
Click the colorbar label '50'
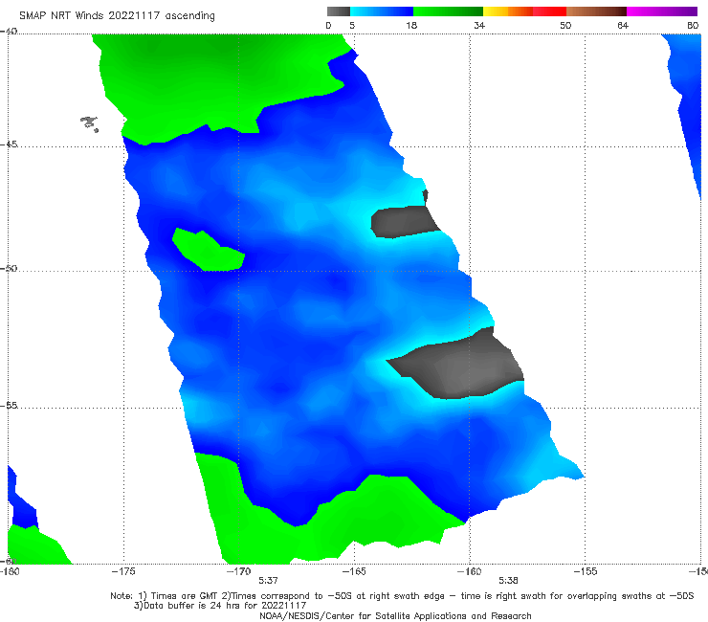[x=565, y=26]
